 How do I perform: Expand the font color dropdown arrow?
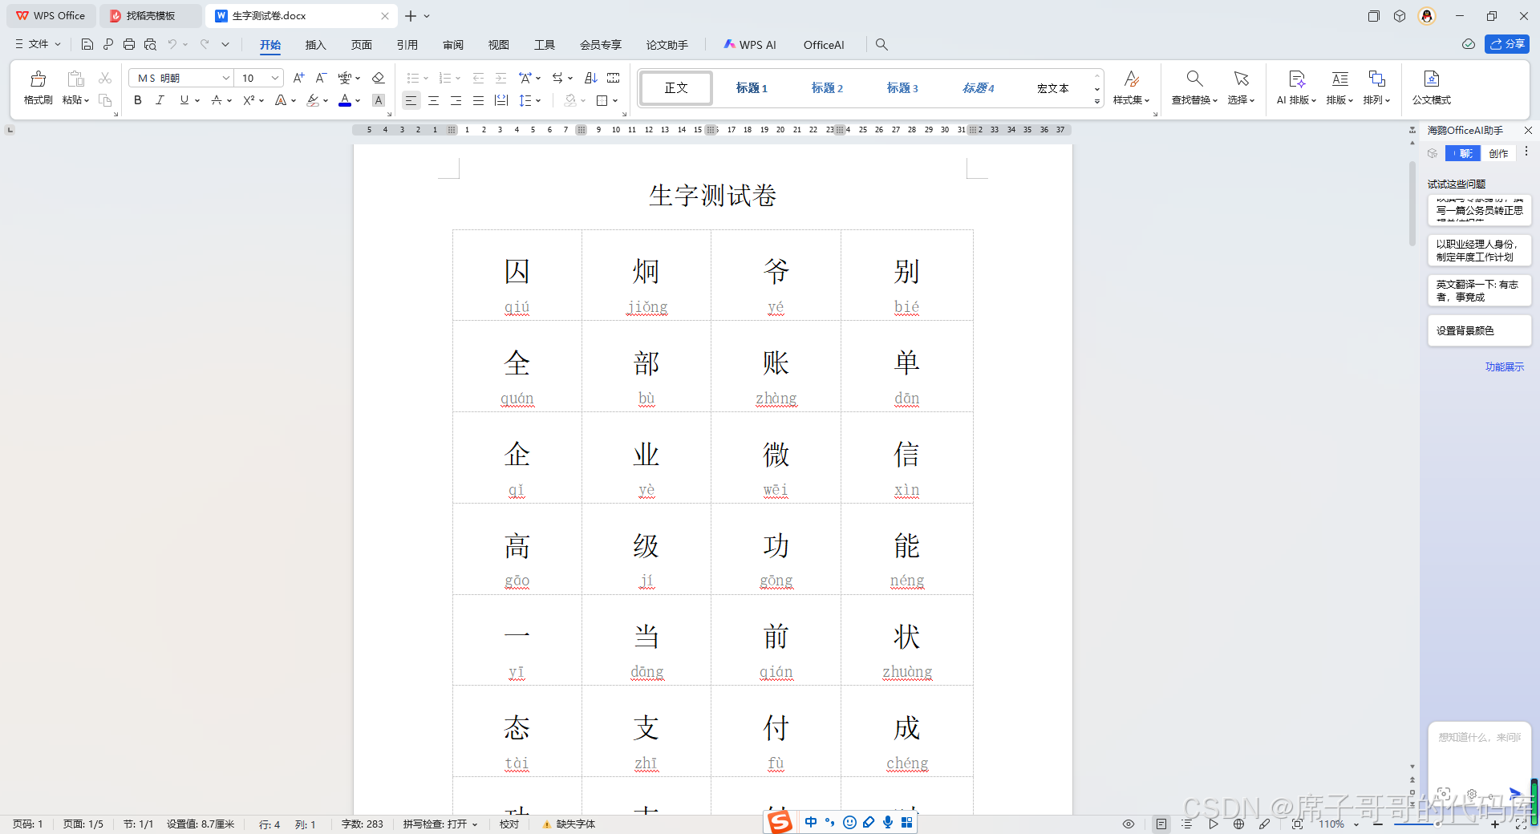point(358,101)
